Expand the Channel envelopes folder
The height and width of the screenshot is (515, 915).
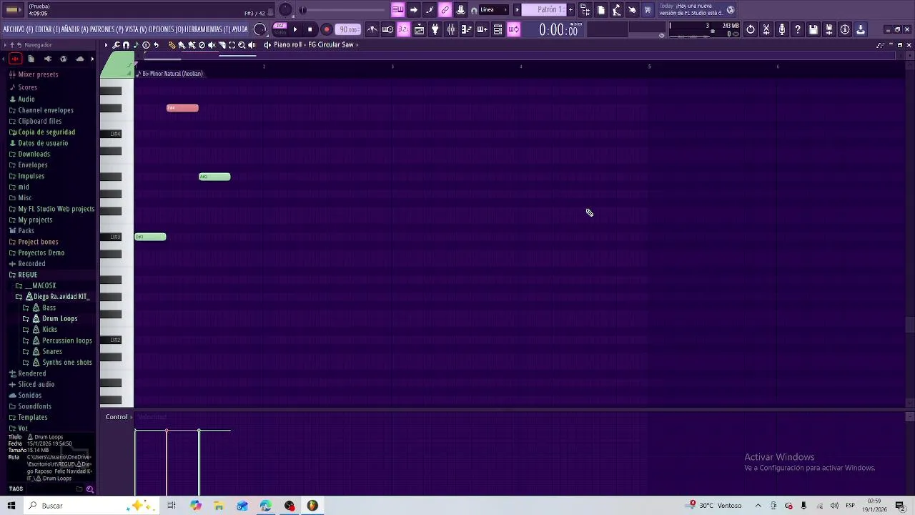tap(46, 110)
